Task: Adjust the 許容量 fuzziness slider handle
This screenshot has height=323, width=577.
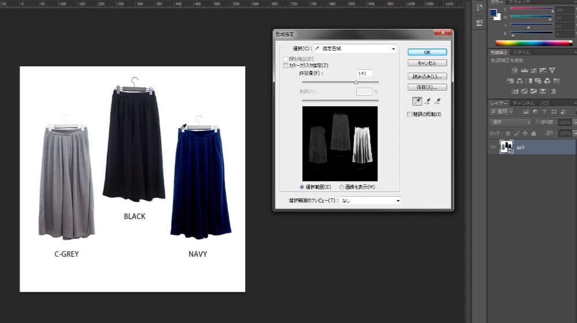Action: tap(356, 82)
